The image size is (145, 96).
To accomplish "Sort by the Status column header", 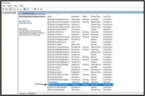I will pyautogui.click(x=86, y=17).
